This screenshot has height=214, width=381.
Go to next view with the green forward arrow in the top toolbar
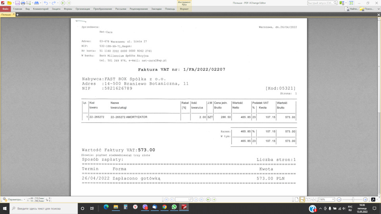pyautogui.click(x=69, y=3)
